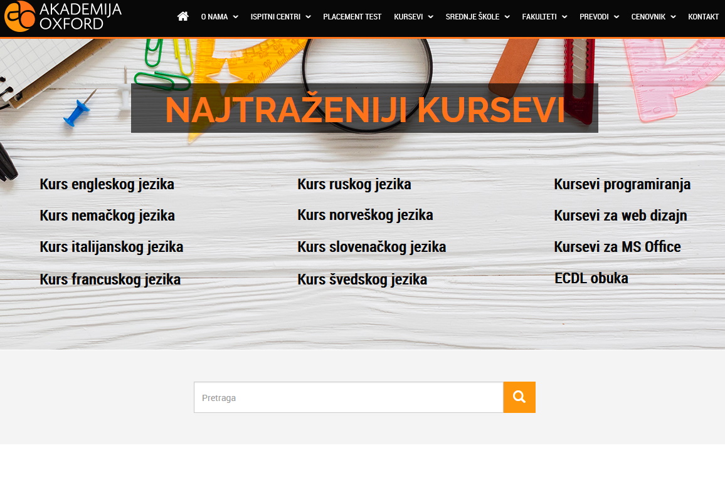
Task: Click the orange search magnifier button
Action: point(519,397)
